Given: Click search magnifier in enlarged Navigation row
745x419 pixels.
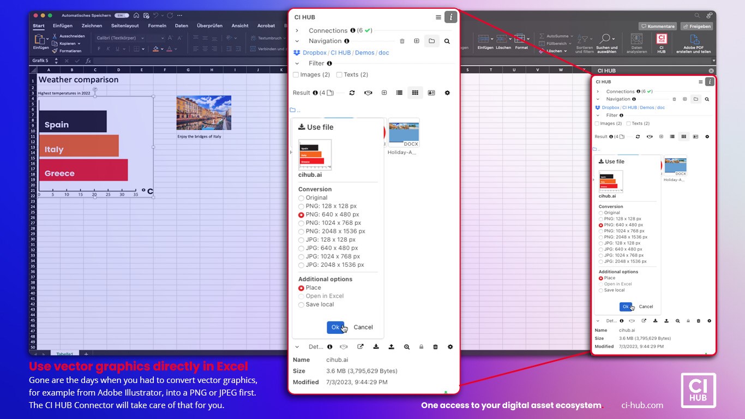Looking at the screenshot, I should [447, 41].
